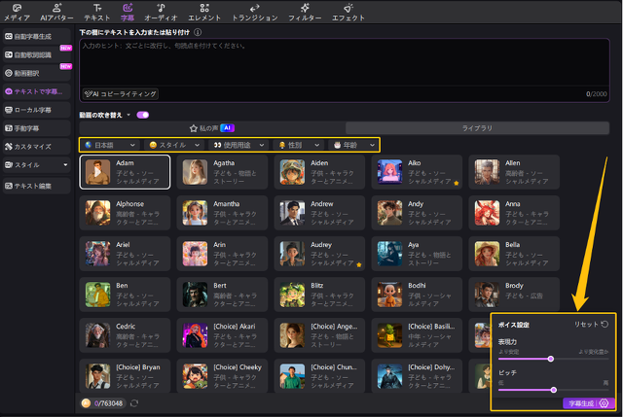Choose the Allen voice card
623x417 pixels.
tap(514, 172)
